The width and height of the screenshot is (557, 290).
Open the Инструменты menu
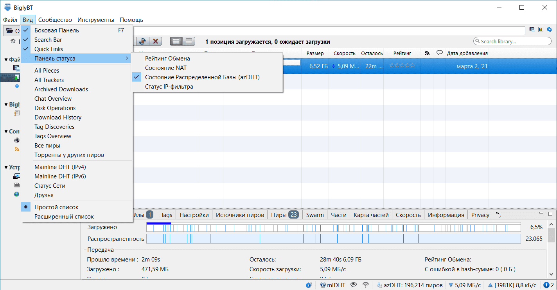[x=96, y=20]
